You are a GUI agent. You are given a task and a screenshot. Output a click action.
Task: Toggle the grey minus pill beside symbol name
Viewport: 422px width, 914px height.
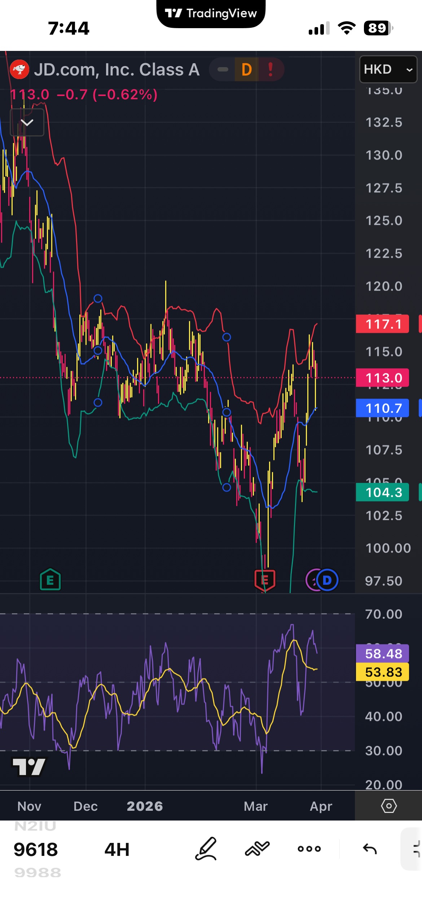click(223, 69)
